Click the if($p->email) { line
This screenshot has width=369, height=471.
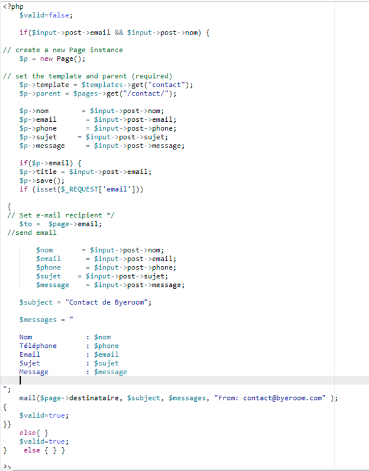click(x=50, y=163)
